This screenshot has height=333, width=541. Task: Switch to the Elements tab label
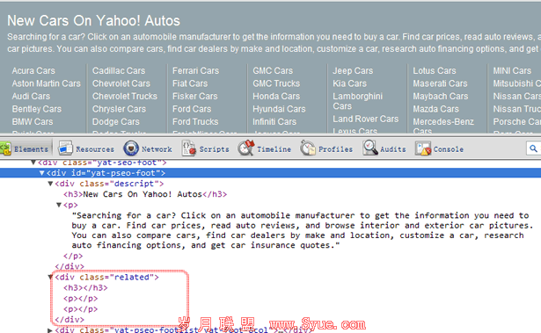pos(31,149)
